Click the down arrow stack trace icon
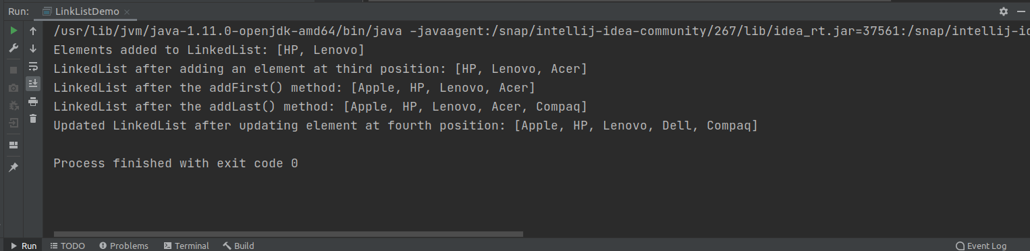 click(33, 49)
